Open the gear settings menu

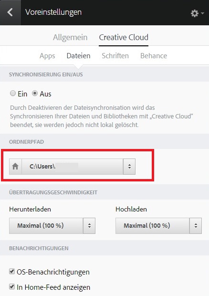(195, 13)
